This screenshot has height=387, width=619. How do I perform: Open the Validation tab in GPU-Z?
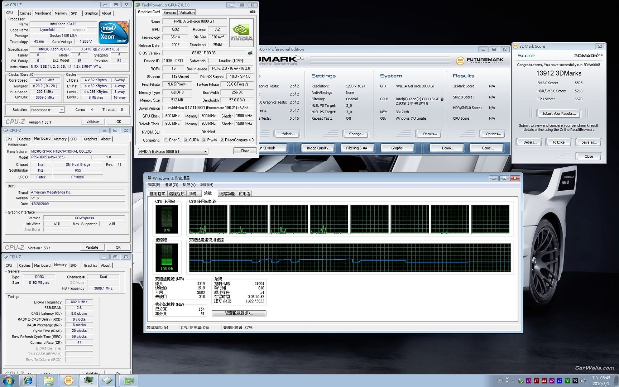point(187,13)
